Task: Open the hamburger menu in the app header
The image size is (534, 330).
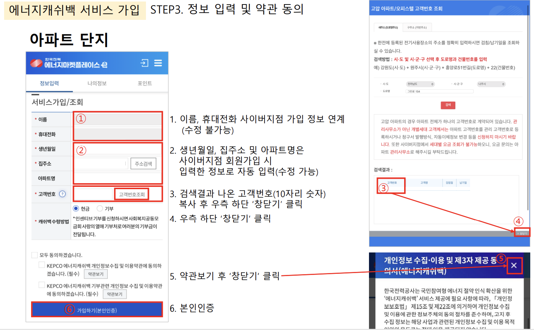Action: pyautogui.click(x=158, y=63)
